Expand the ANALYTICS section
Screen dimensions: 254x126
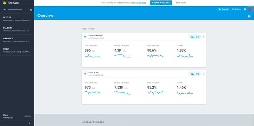tap(17, 40)
